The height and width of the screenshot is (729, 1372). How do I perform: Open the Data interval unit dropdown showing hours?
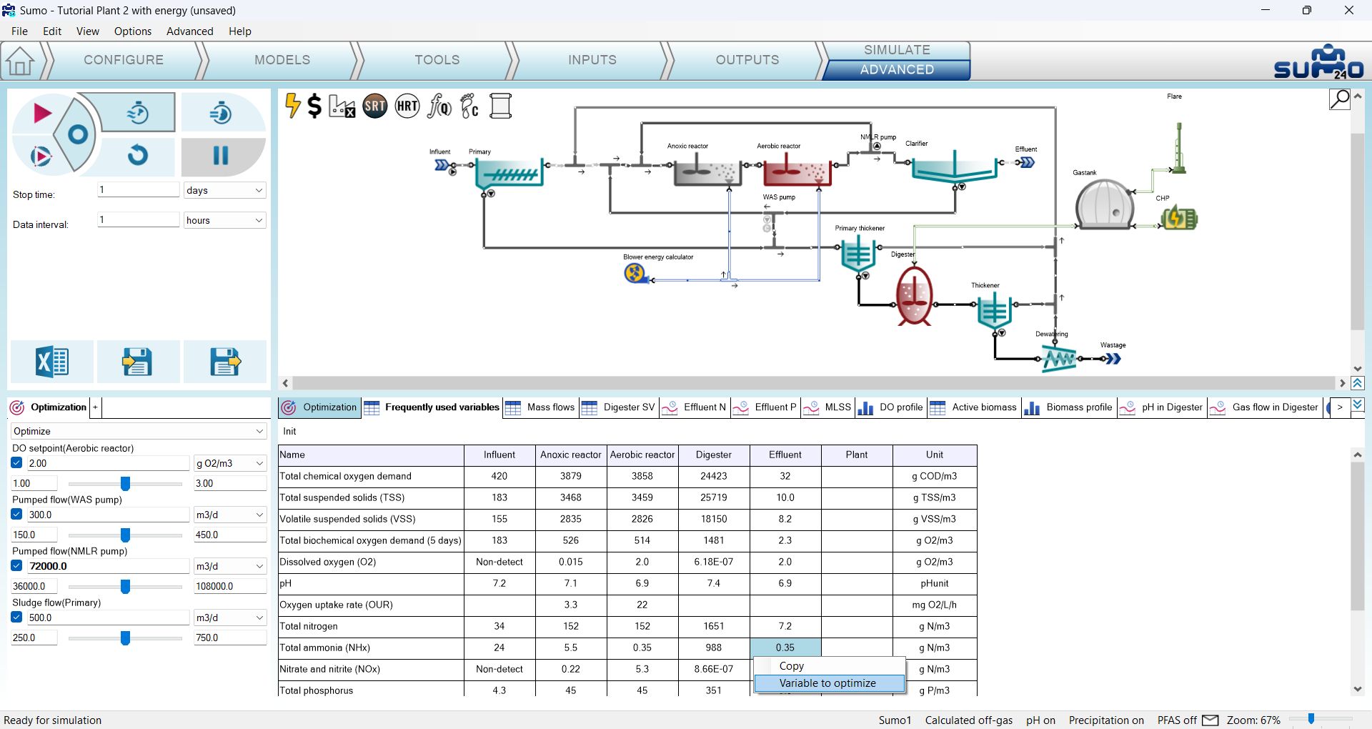tap(224, 220)
